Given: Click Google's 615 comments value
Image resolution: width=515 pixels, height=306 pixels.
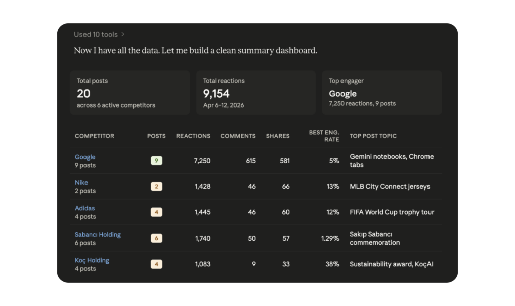Looking at the screenshot, I should coord(251,161).
